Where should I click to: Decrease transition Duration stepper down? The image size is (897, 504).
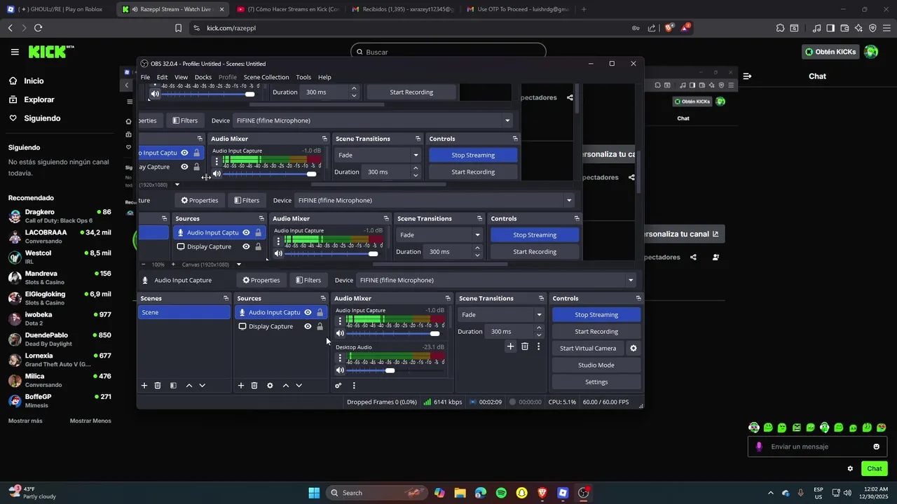coord(539,335)
